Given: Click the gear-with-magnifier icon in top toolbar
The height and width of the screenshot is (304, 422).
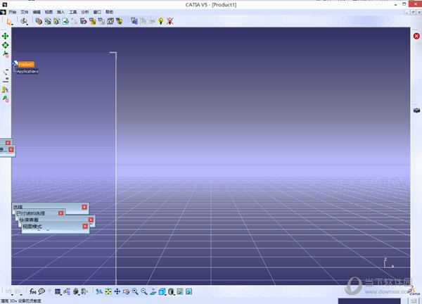Looking at the screenshot, I should click(24, 21).
